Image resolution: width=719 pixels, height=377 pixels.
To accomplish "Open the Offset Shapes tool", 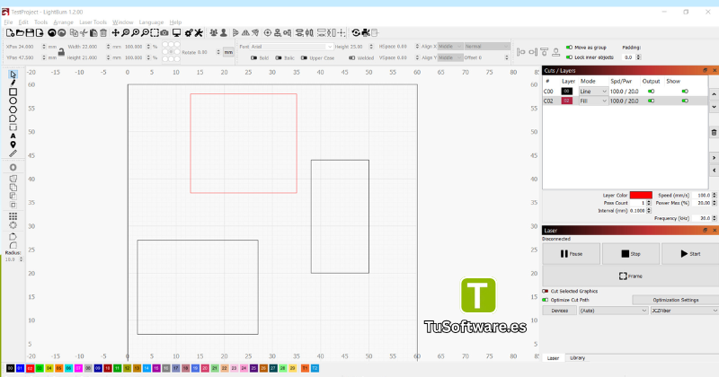I will tap(13, 167).
